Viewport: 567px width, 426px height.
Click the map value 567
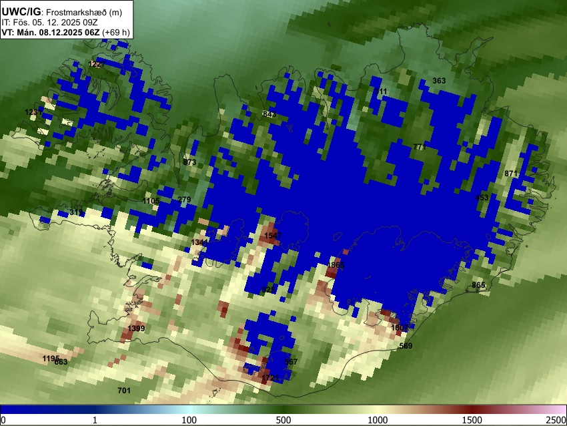pyautogui.click(x=291, y=362)
